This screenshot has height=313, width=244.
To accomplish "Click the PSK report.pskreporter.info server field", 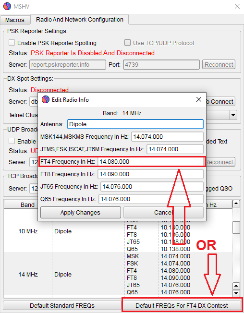I will click(68, 65).
